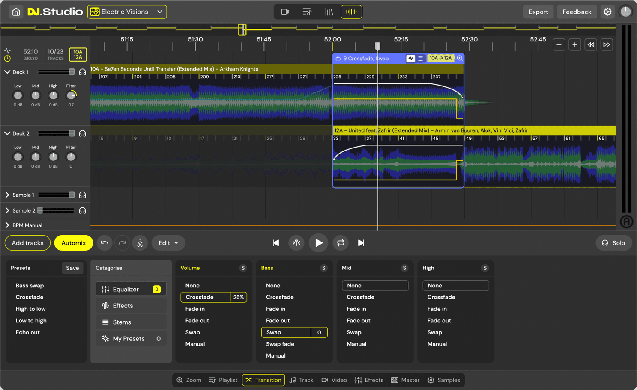Expand the Sample 1 section
637x390 pixels.
pos(6,195)
